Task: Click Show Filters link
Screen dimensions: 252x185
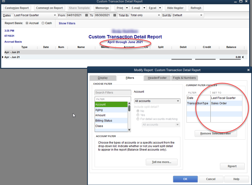Action: tap(67, 23)
